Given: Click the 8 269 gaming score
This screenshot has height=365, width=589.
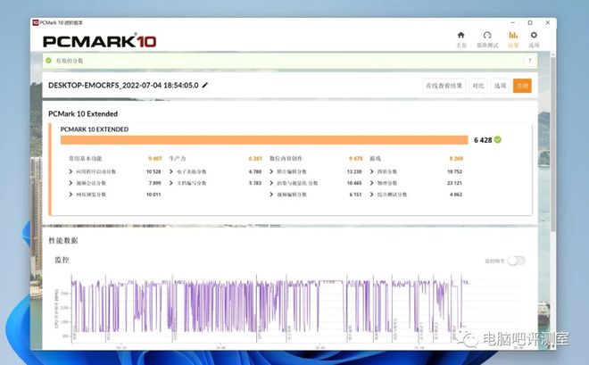Looking at the screenshot, I should click(456, 159).
